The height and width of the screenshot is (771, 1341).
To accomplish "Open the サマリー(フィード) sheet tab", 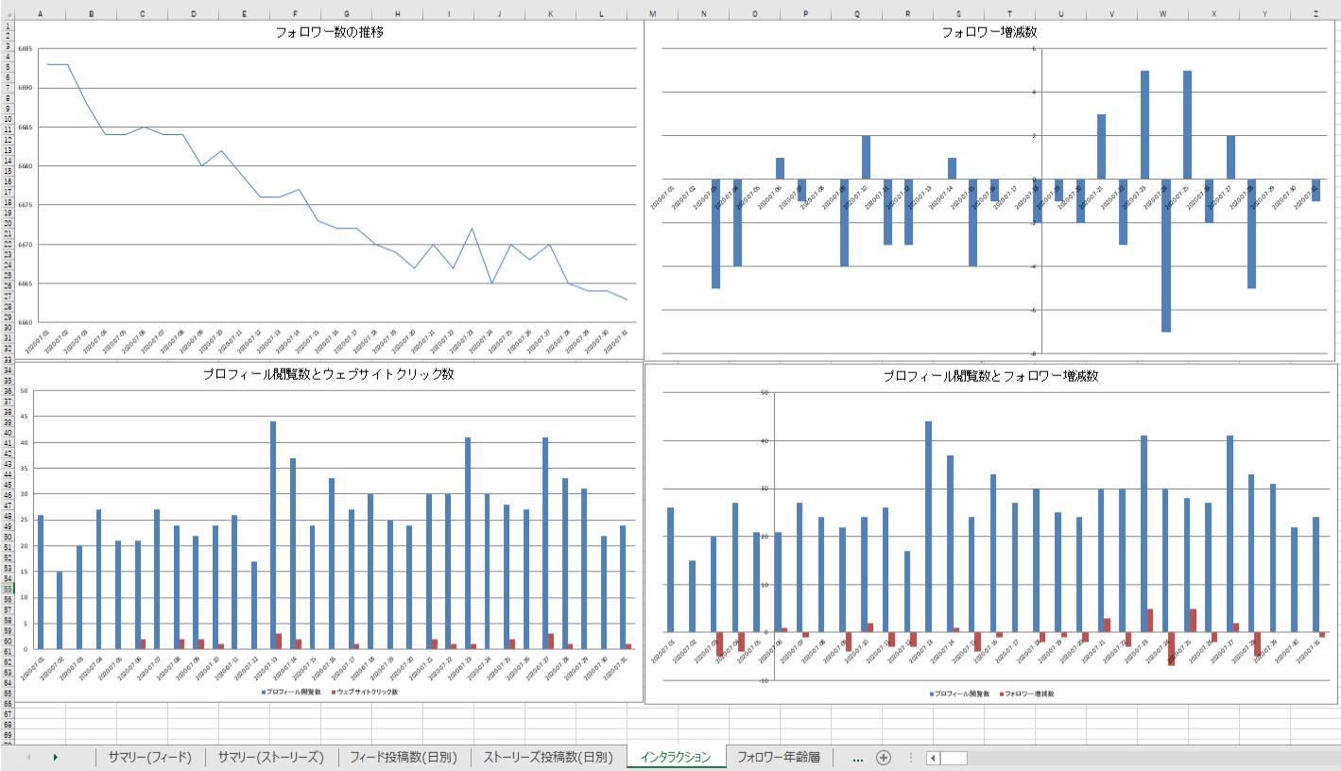I will (x=149, y=758).
